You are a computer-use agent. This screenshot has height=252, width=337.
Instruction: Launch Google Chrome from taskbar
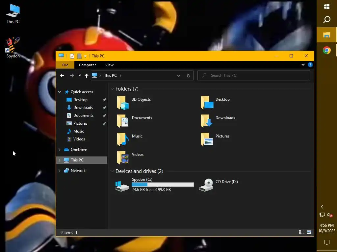click(327, 50)
